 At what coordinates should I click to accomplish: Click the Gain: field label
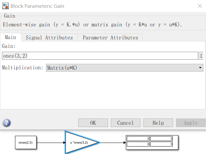pos(9,46)
